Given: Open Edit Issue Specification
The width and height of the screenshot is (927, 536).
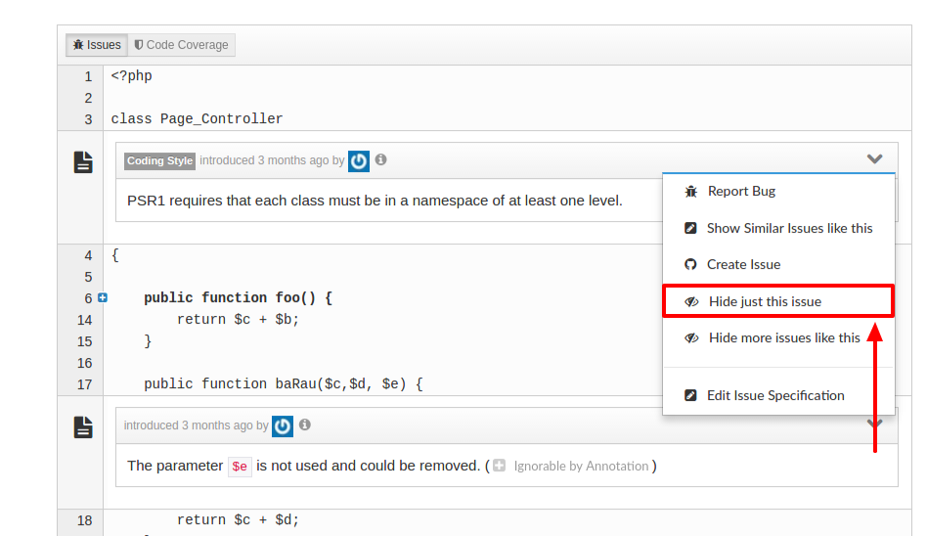Looking at the screenshot, I should [x=778, y=395].
